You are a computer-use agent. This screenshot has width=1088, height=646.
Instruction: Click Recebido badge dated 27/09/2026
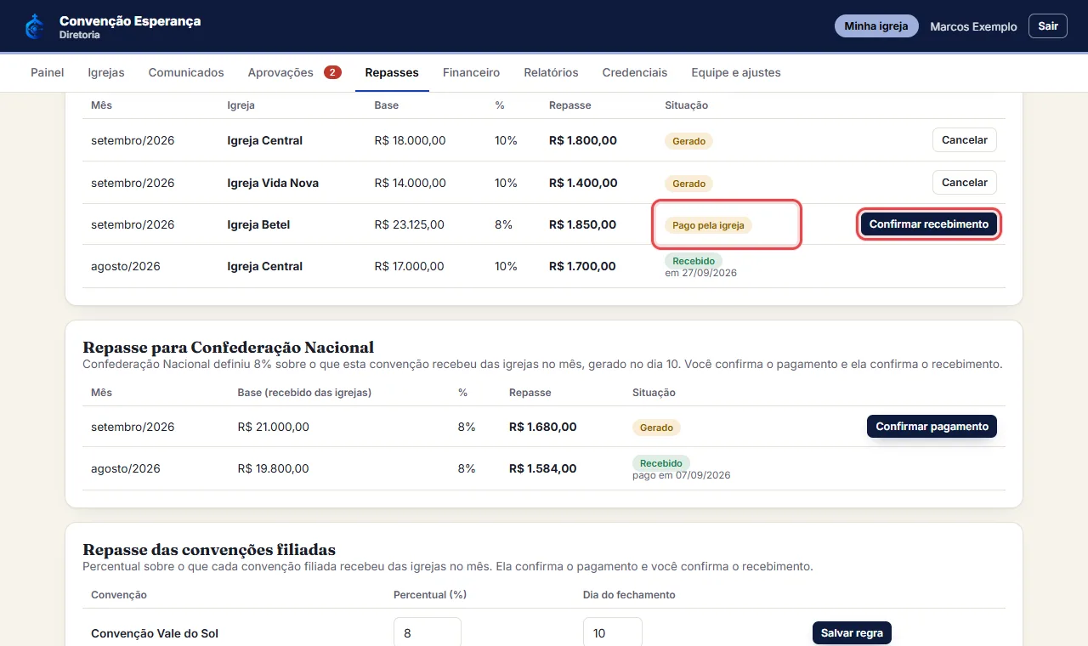(x=694, y=260)
